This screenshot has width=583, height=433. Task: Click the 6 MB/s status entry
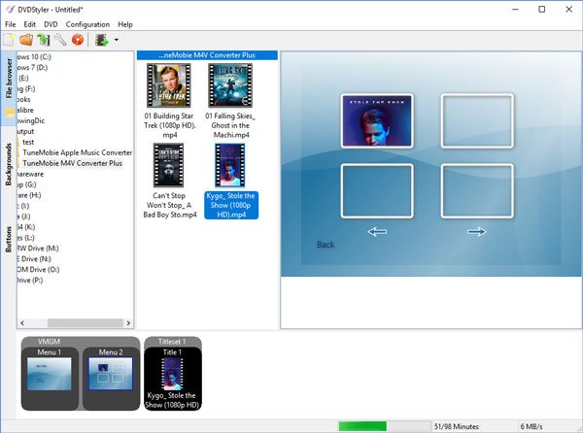[x=532, y=426]
